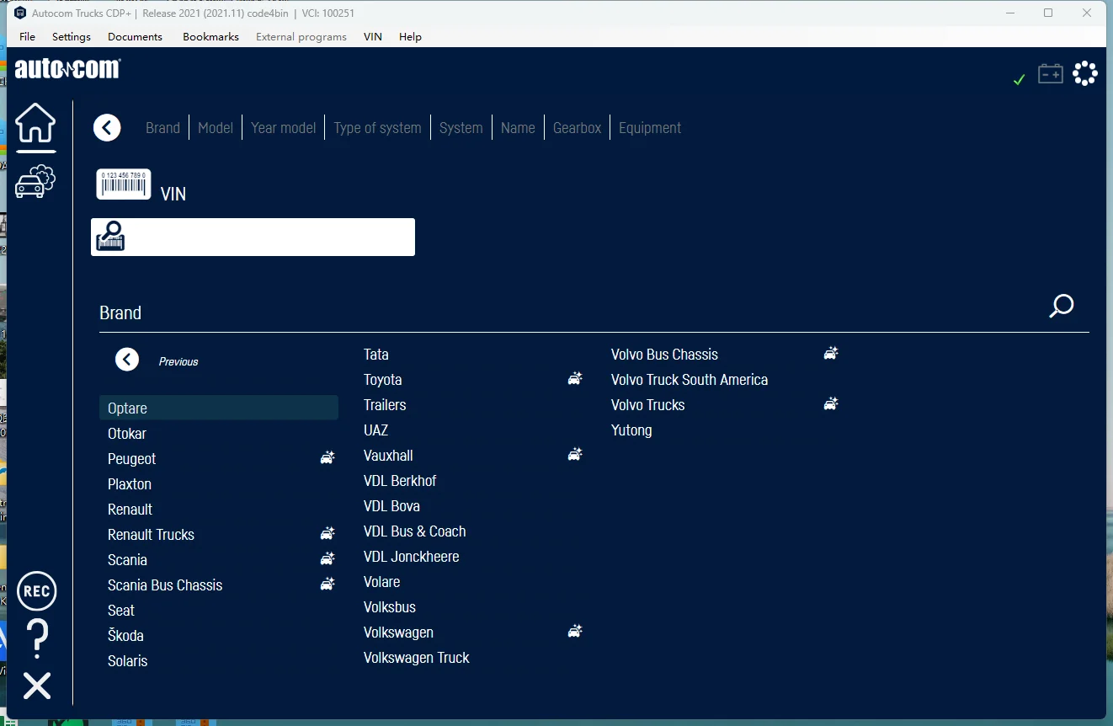The width and height of the screenshot is (1113, 726).
Task: Go to the Home screen icon
Action: [x=35, y=125]
